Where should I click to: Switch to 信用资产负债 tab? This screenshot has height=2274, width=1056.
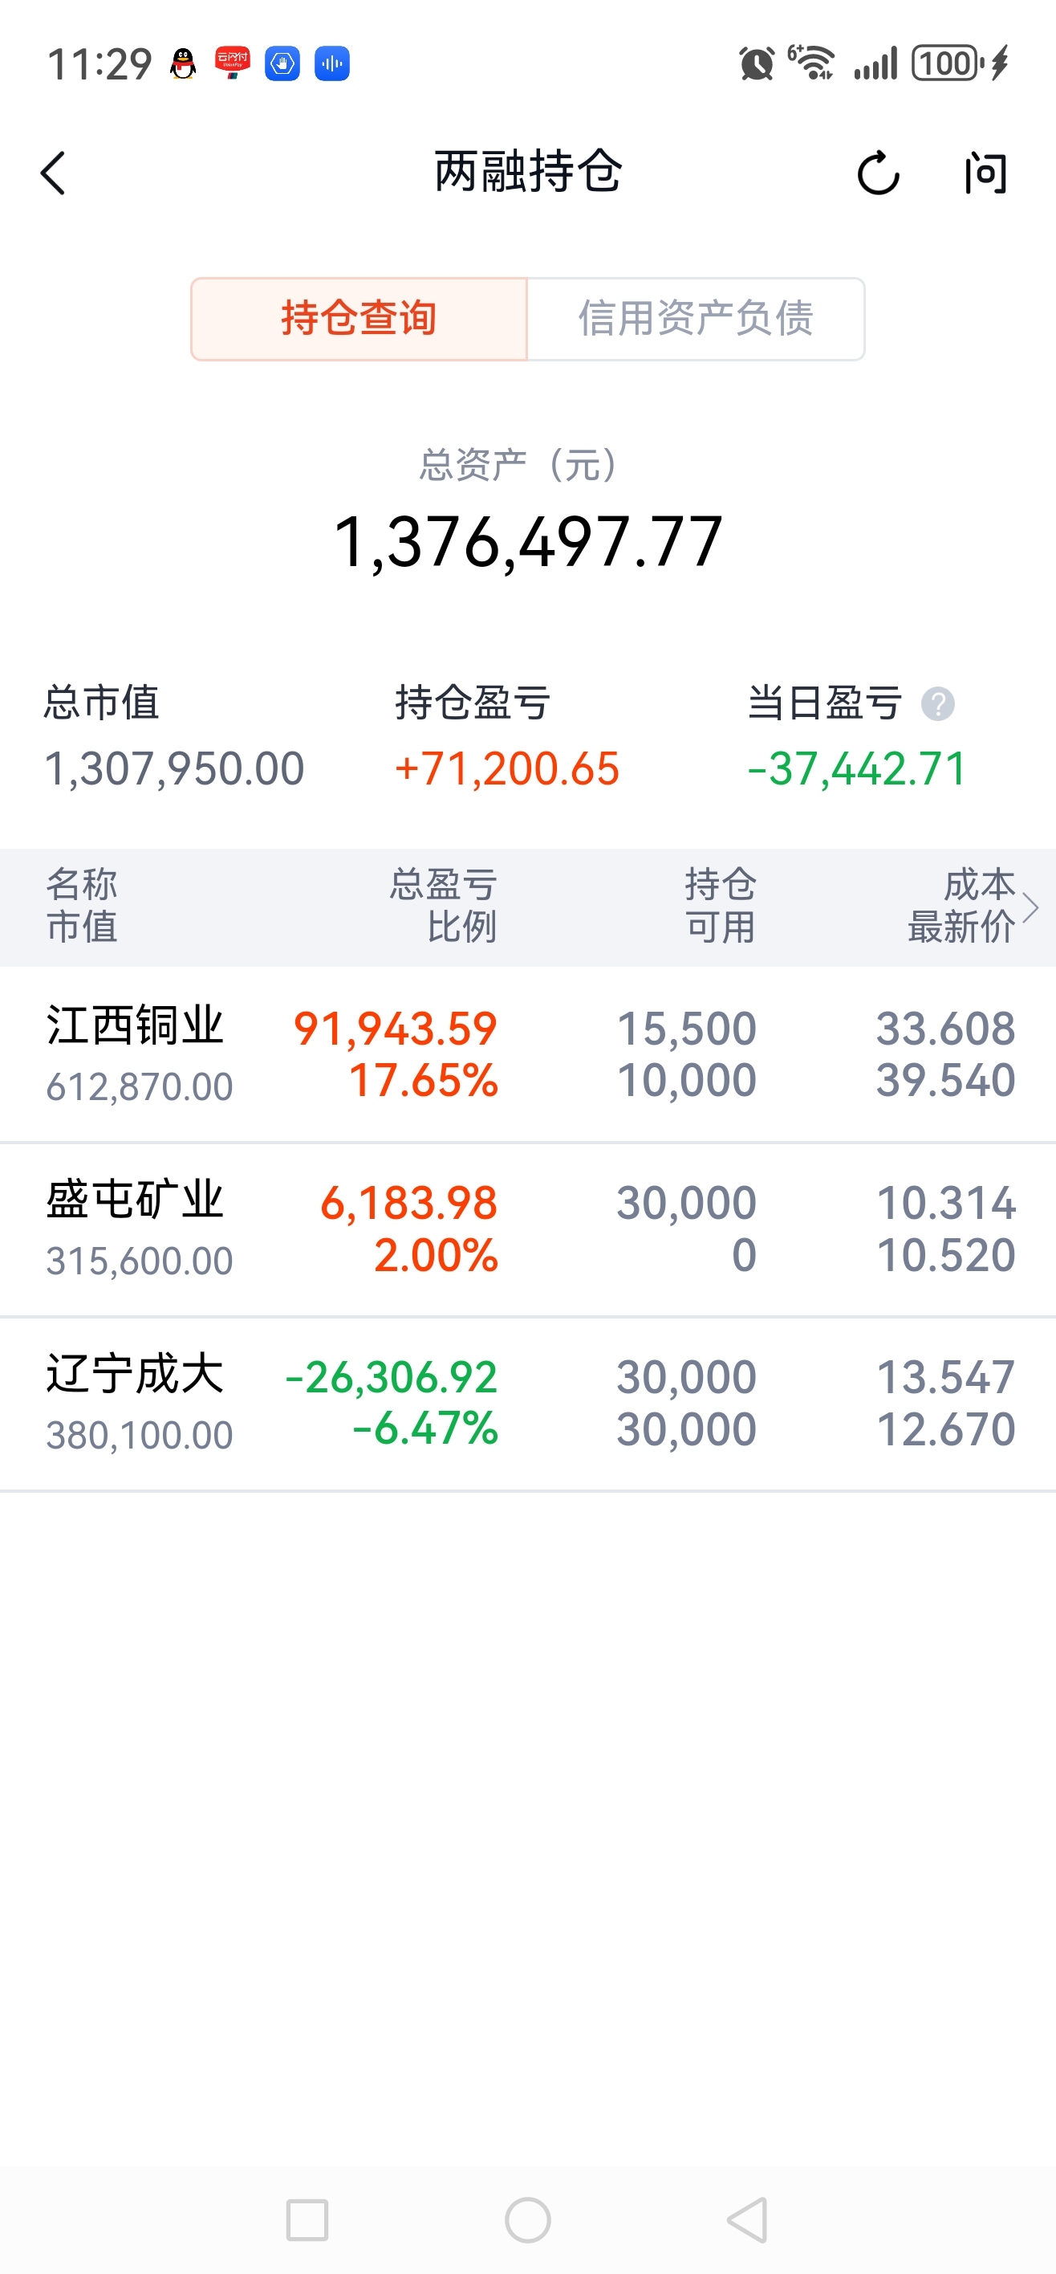(695, 319)
